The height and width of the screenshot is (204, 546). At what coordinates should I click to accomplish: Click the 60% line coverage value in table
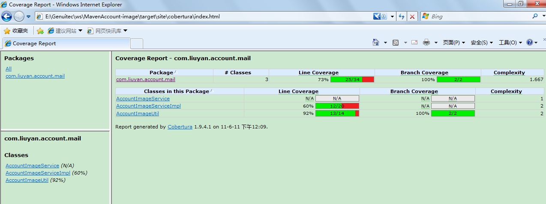coord(309,106)
